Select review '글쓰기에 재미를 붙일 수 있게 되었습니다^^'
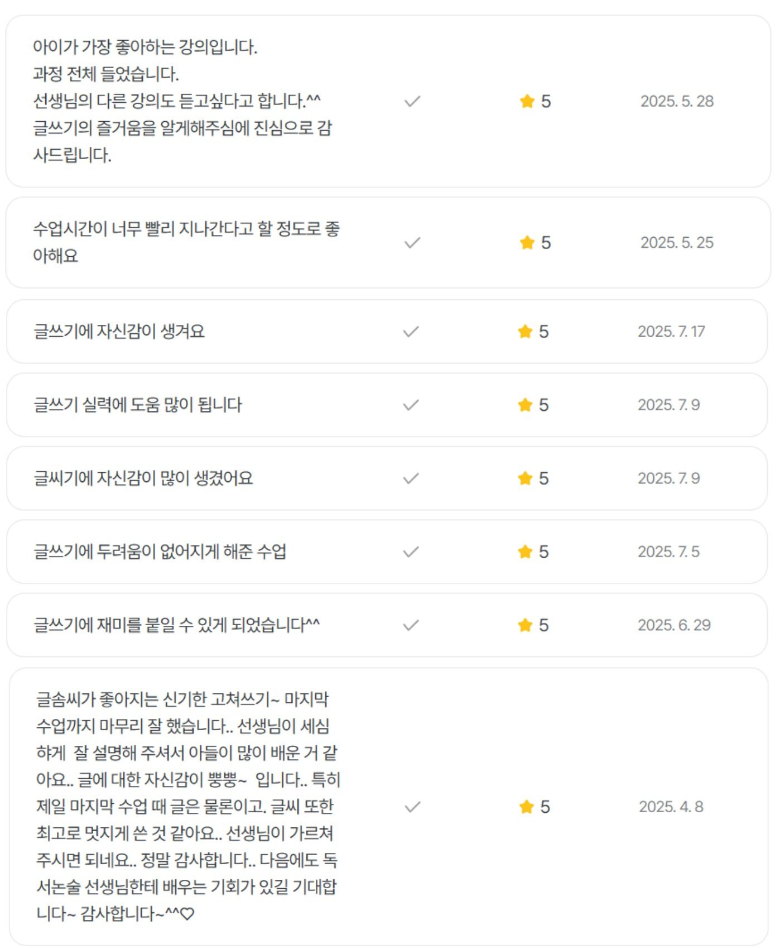The image size is (780, 949). tap(177, 625)
